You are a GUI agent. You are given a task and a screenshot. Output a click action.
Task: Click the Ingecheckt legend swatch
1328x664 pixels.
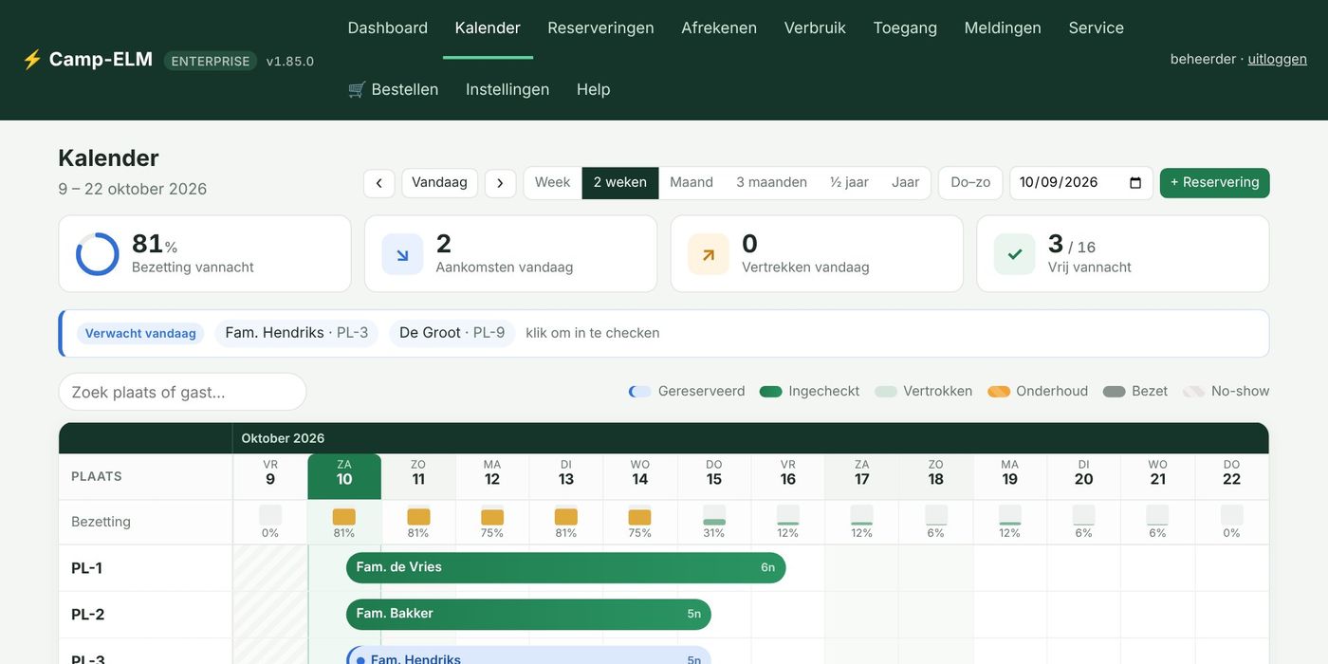pyautogui.click(x=771, y=392)
